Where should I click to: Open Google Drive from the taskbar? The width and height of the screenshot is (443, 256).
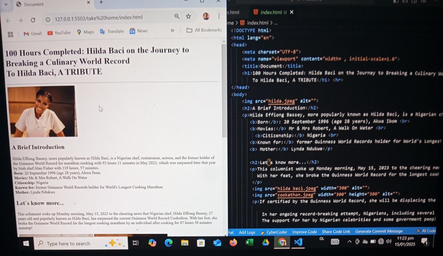tap(265, 242)
